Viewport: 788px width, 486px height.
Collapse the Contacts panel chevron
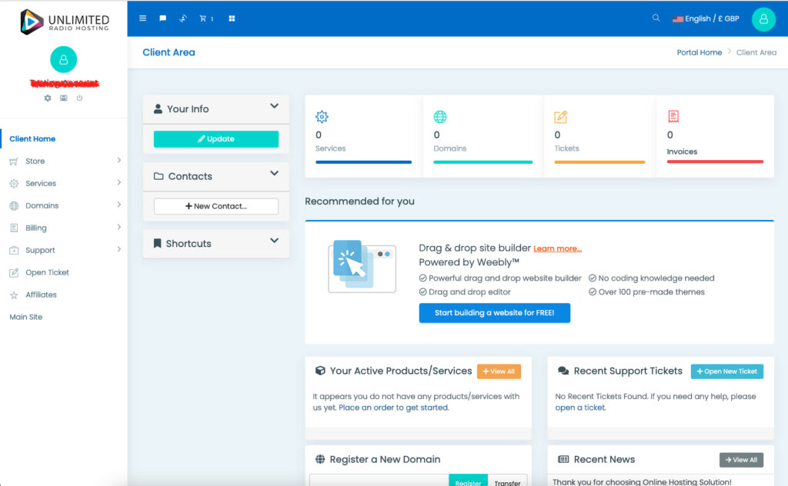[x=274, y=175]
